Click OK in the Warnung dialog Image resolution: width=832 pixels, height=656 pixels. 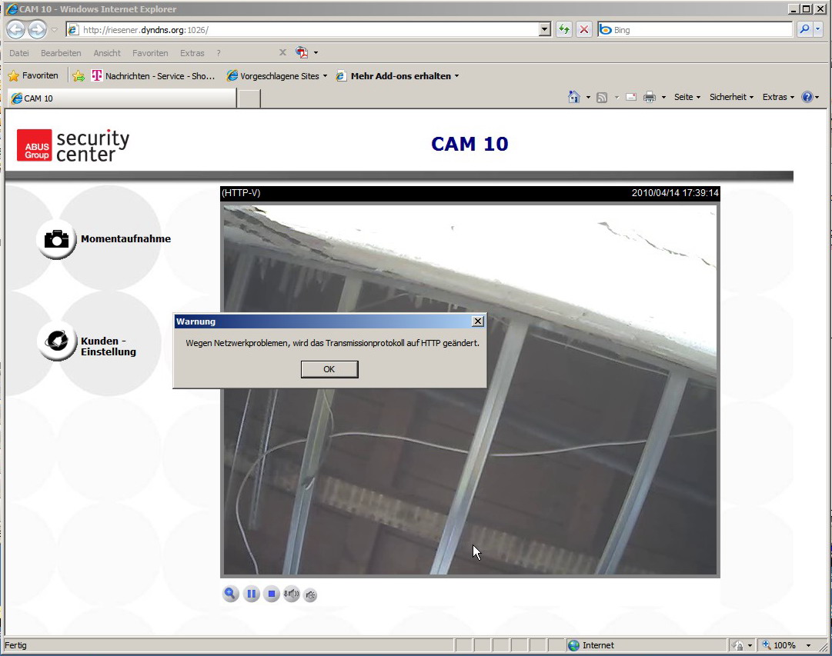click(x=329, y=369)
